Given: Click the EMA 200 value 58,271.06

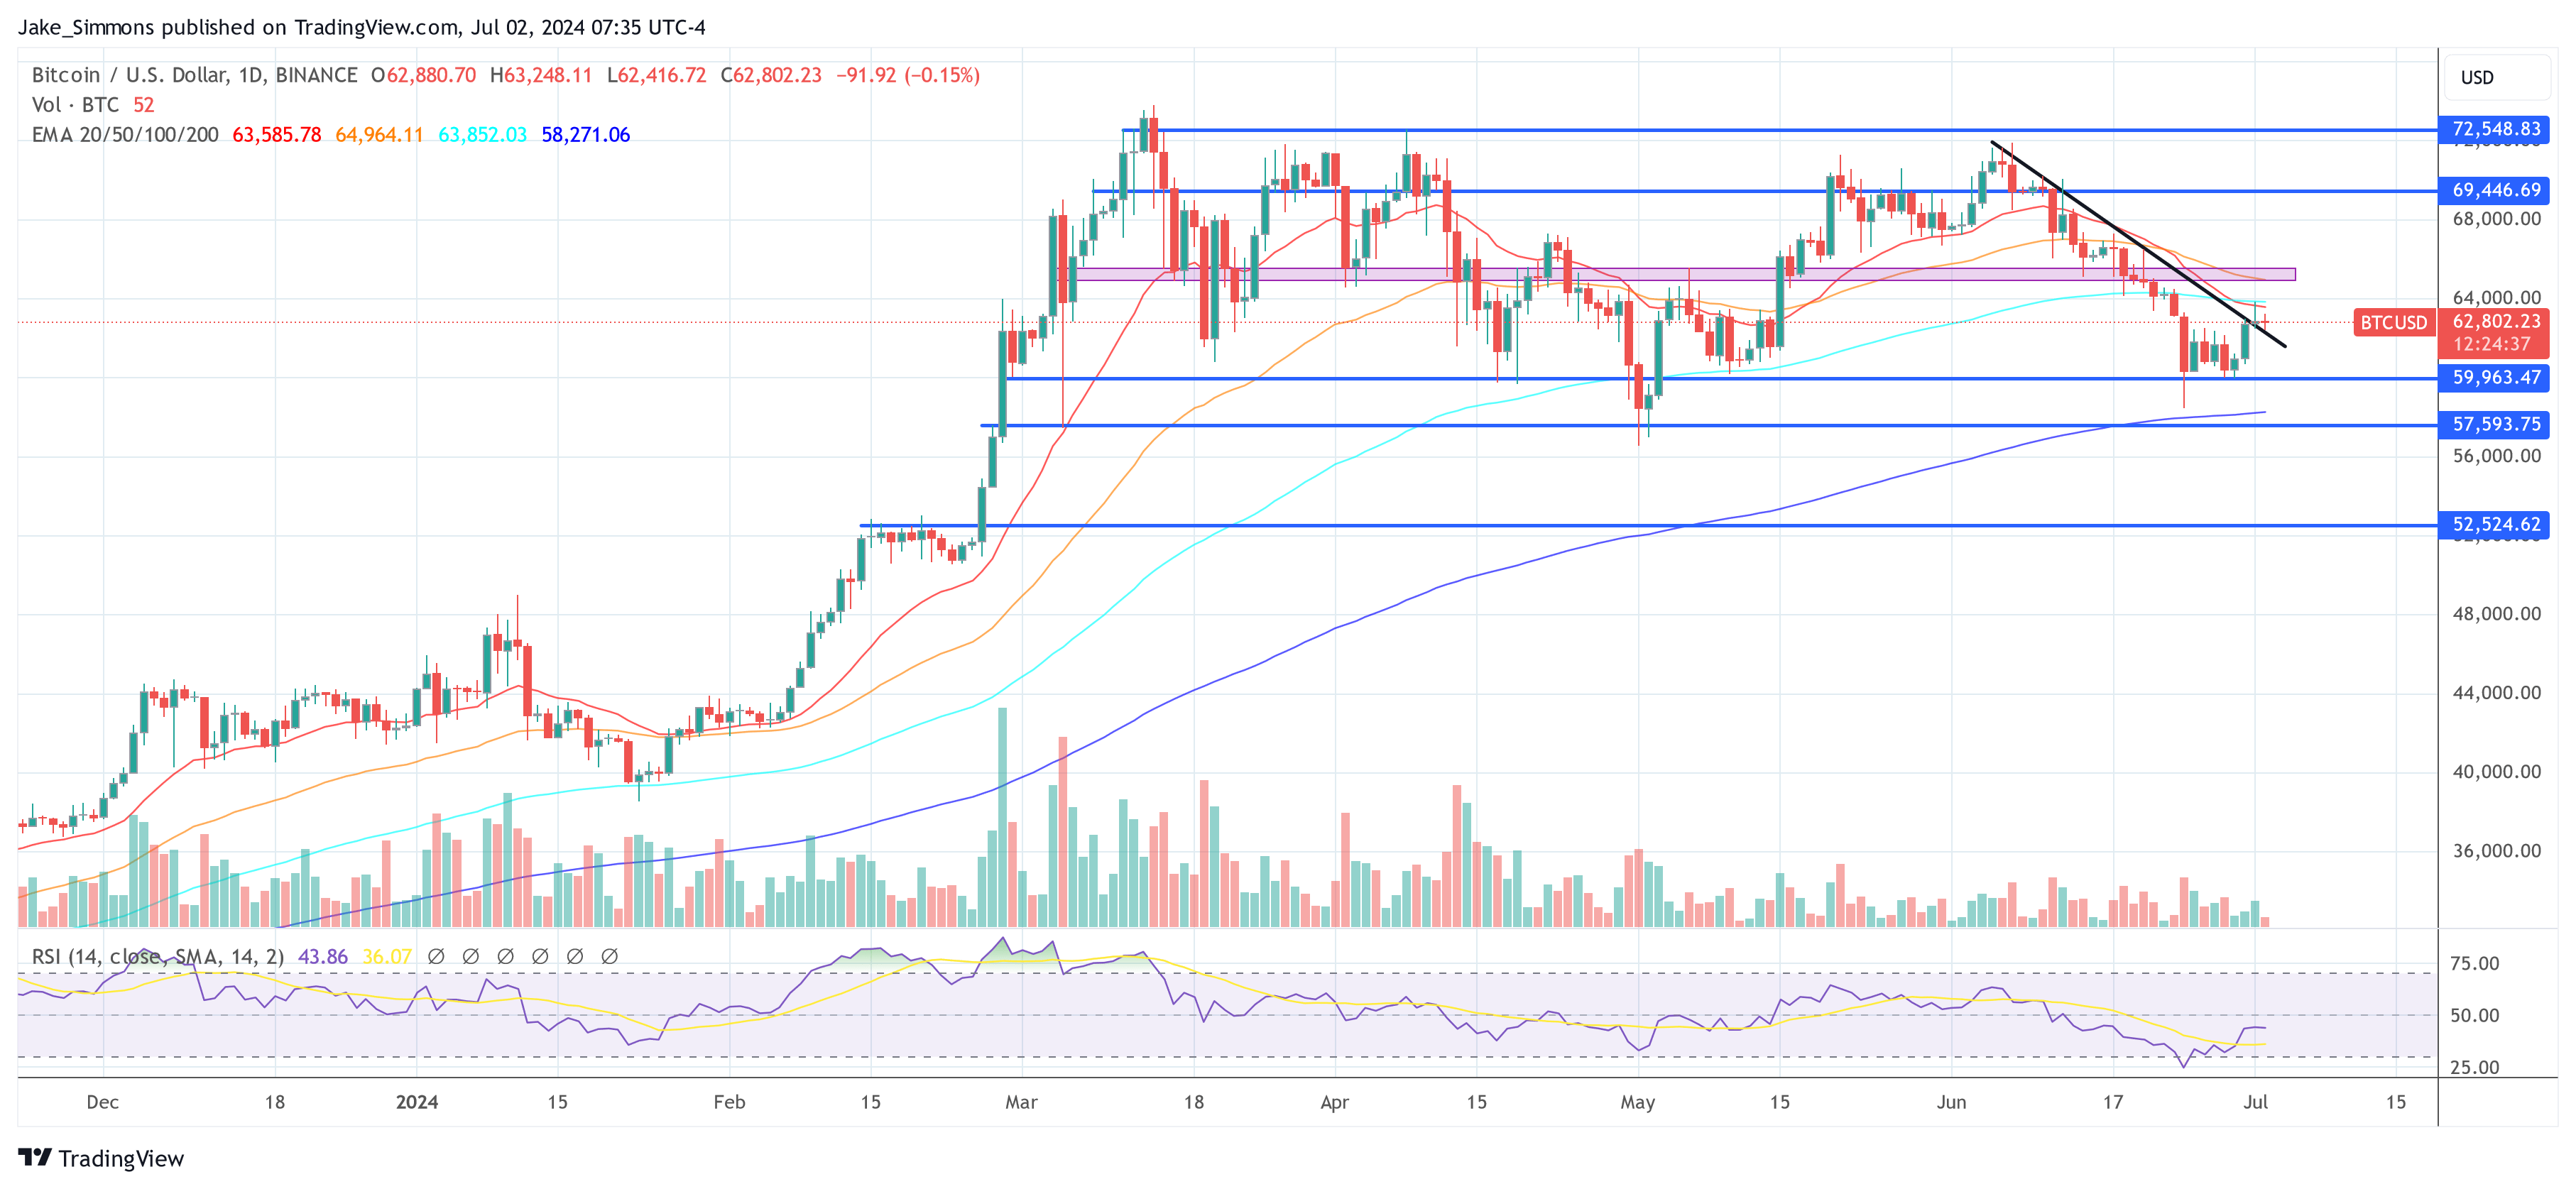Looking at the screenshot, I should click(x=585, y=135).
